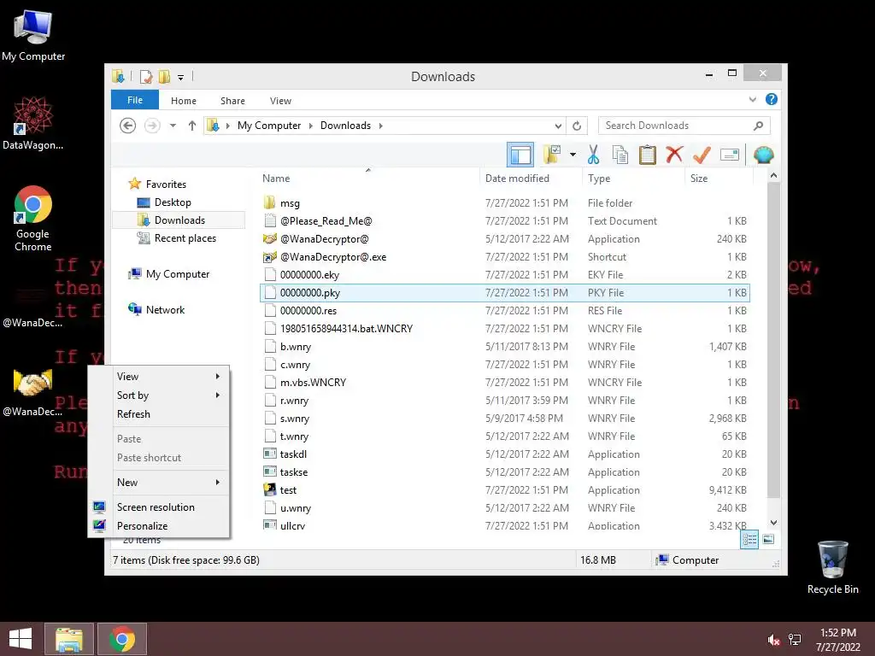Click the Rename box icon
This screenshot has width=875, height=656.
point(730,155)
